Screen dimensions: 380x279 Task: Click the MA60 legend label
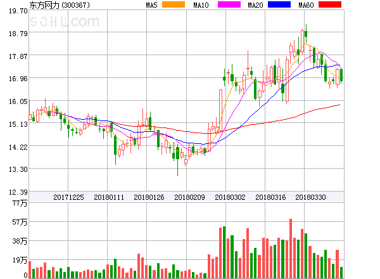click(306, 5)
